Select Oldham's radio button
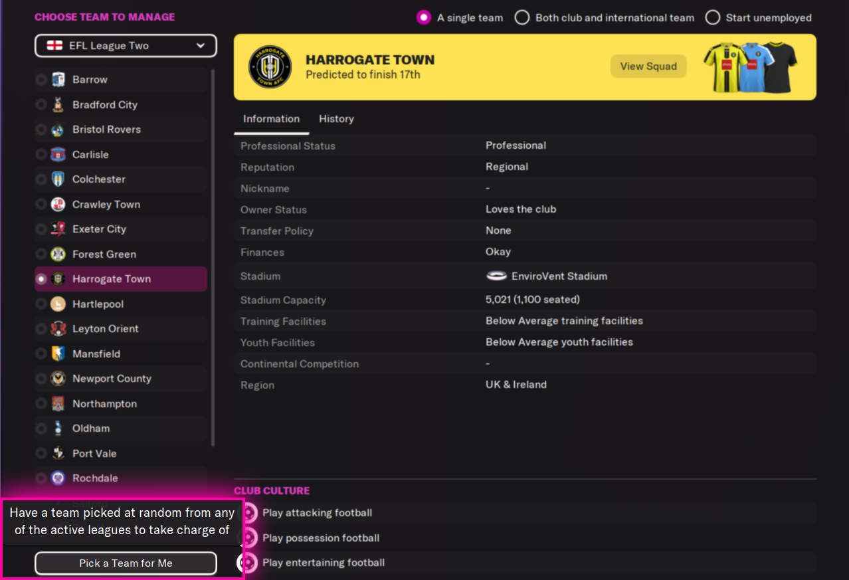The width and height of the screenshot is (849, 580). (41, 429)
